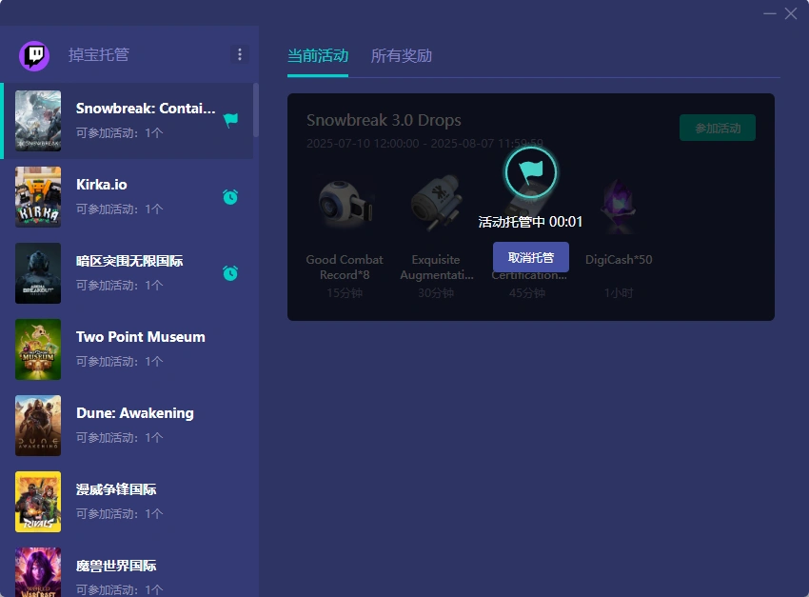The height and width of the screenshot is (597, 809).
Task: Click the teal flag icon beside Snowbreak: Contai...
Action: [230, 121]
